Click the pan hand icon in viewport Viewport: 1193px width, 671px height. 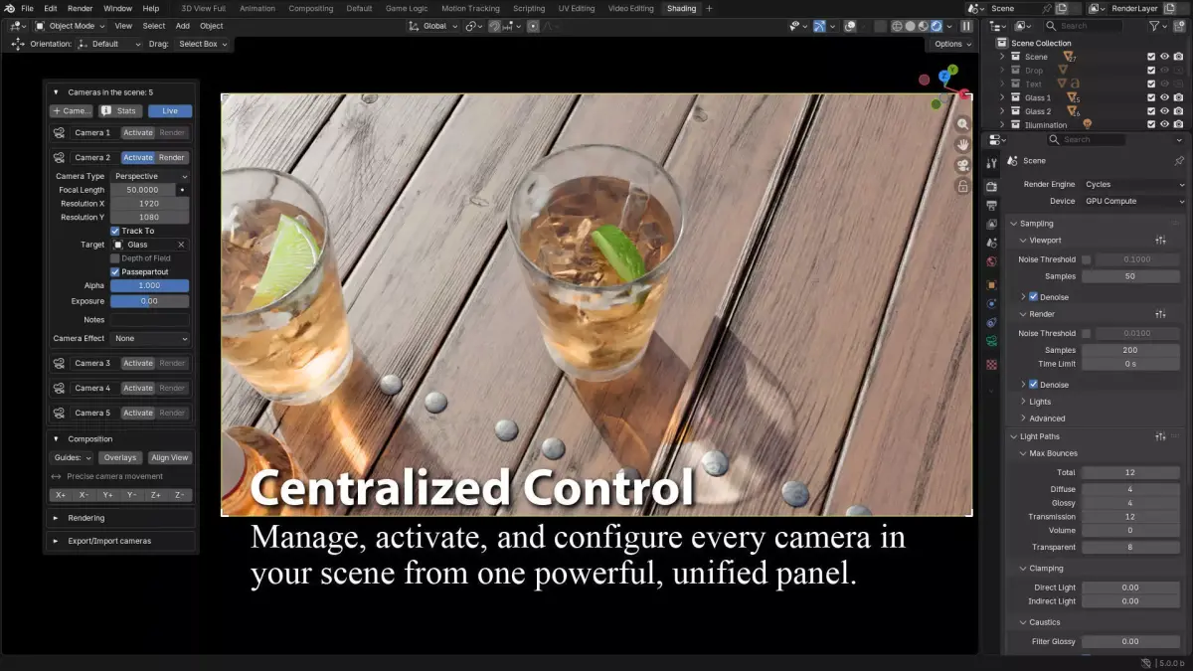[x=962, y=145]
